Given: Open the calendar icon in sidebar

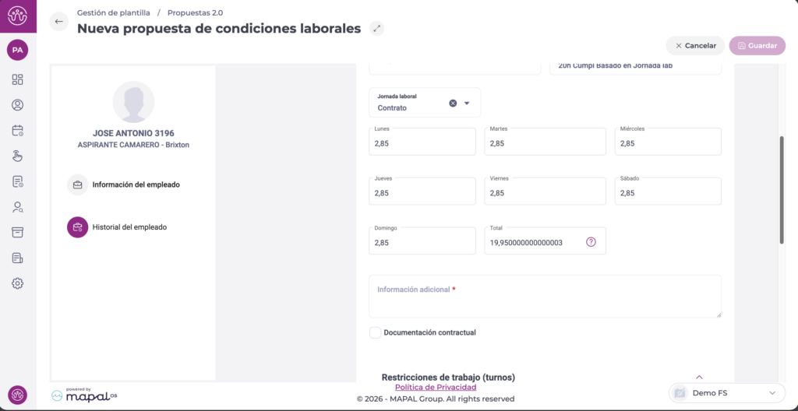Looking at the screenshot, I should (x=17, y=131).
